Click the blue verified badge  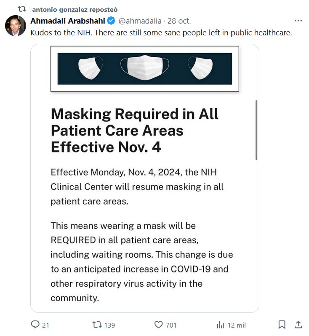[x=111, y=21]
